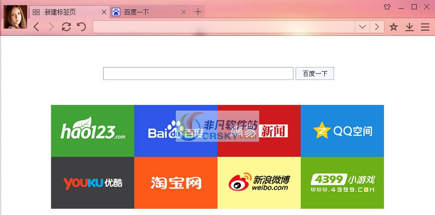The width and height of the screenshot is (435, 215).
Task: Open the hao123.com tile
Action: pos(93,131)
